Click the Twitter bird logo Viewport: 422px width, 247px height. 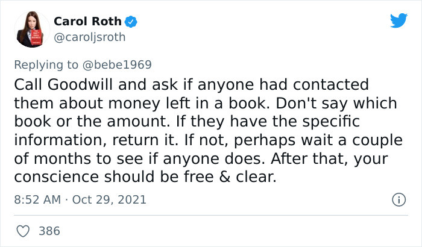398,20
